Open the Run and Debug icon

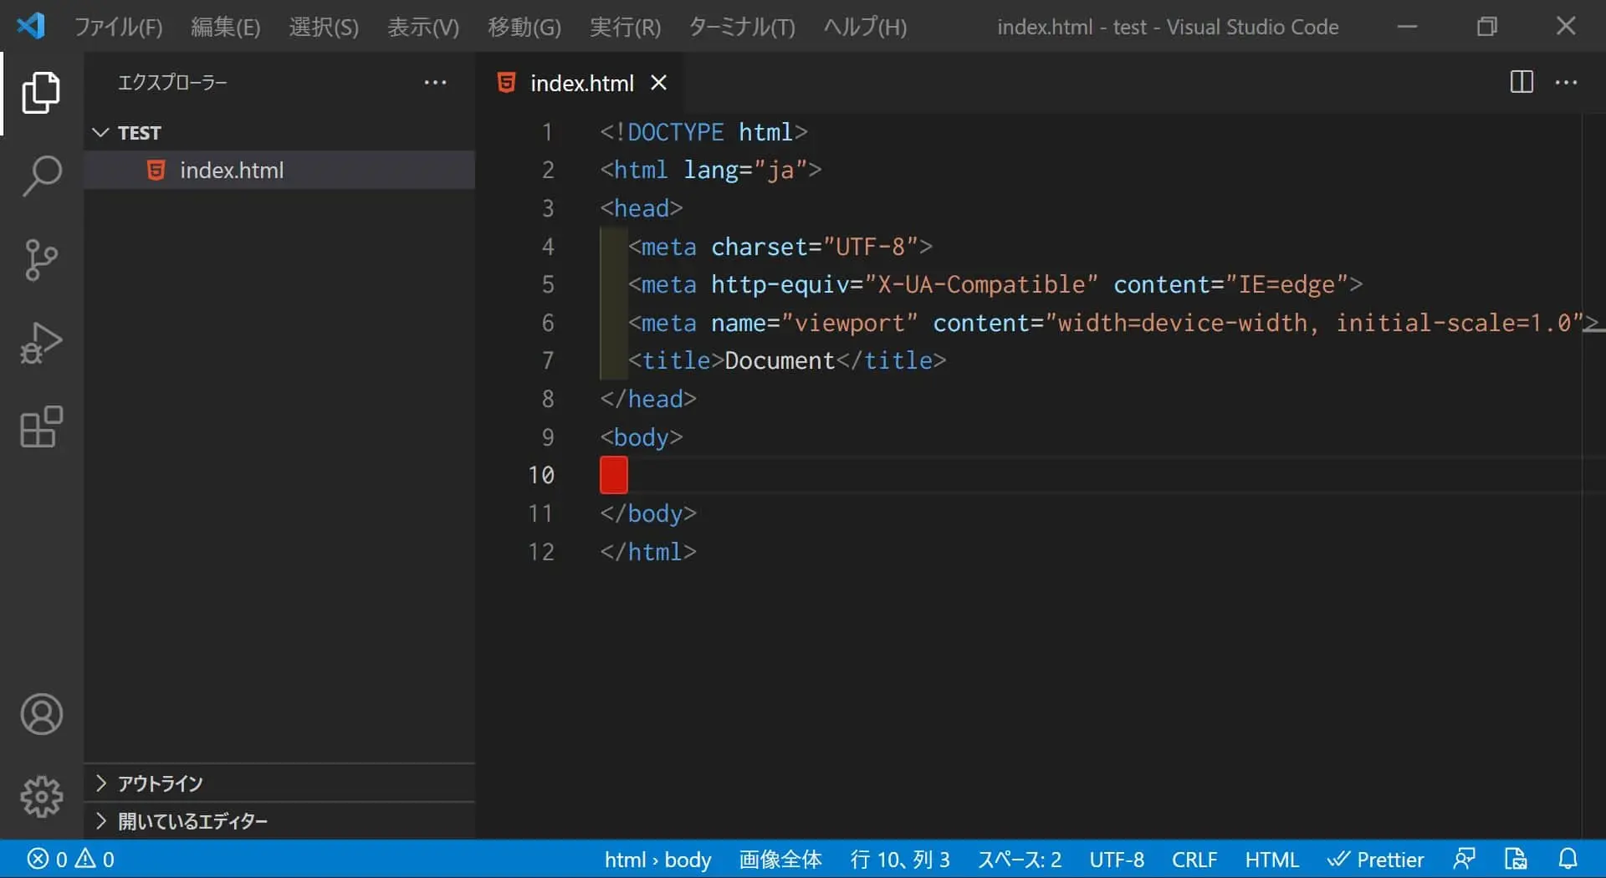pos(41,343)
